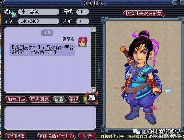Click 举报 report button
Screen dimensions: 184x140
coord(74,99)
